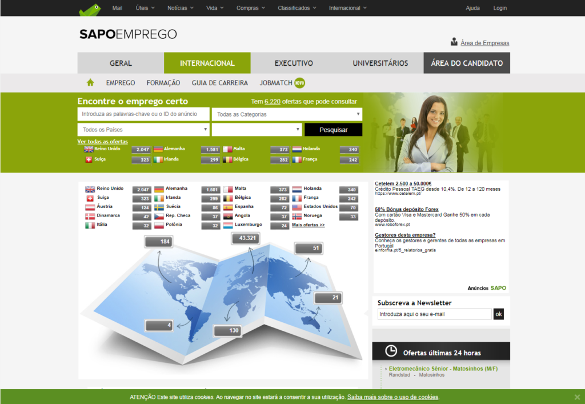The width and height of the screenshot is (585, 404).
Task: Click the Polónia flag
Action: click(x=159, y=225)
